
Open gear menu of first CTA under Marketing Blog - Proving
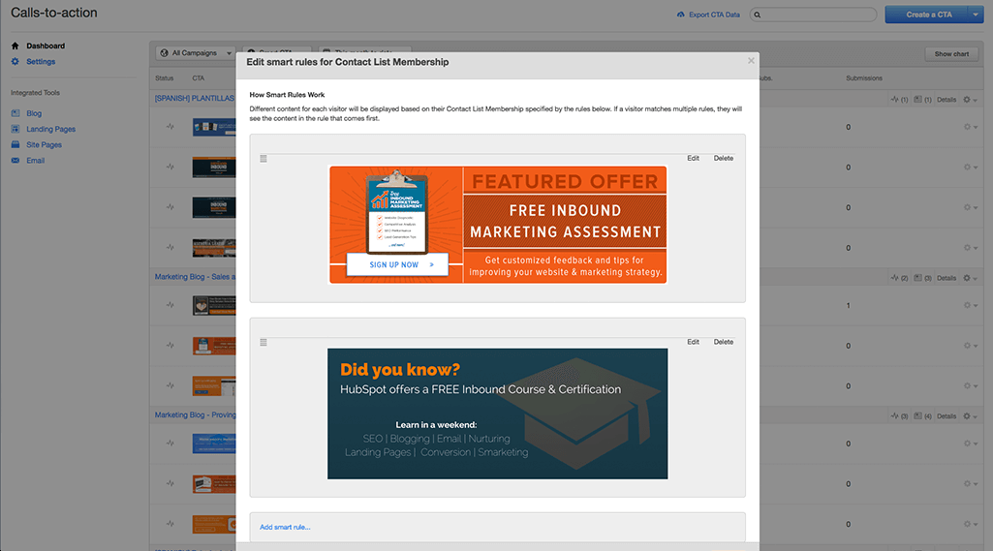coord(970,444)
